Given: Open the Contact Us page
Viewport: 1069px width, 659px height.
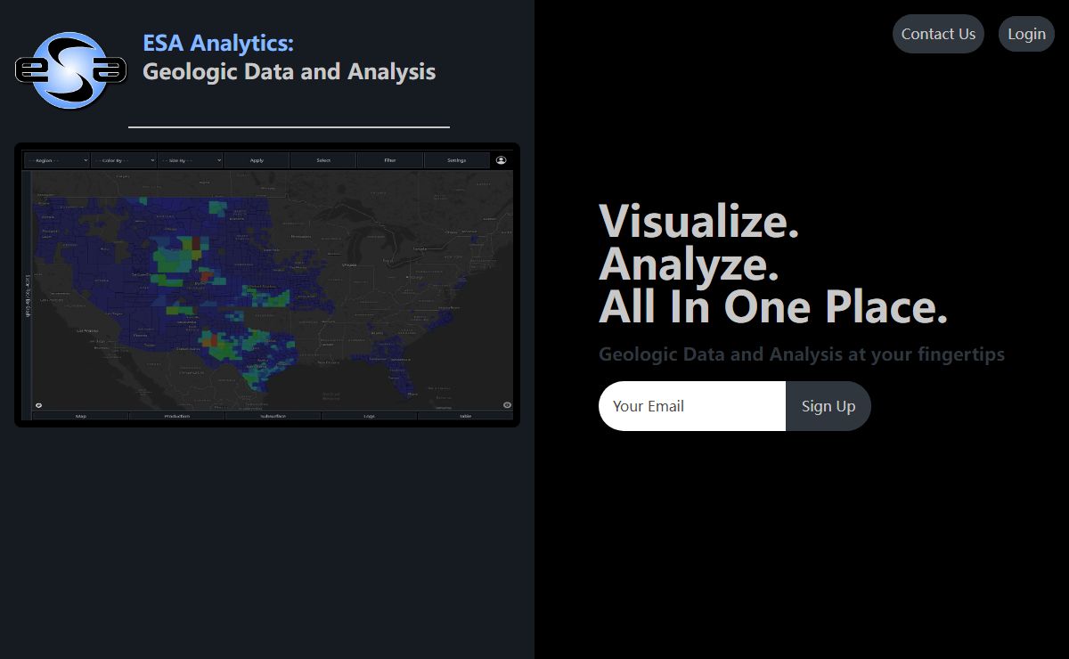Looking at the screenshot, I should coord(938,34).
